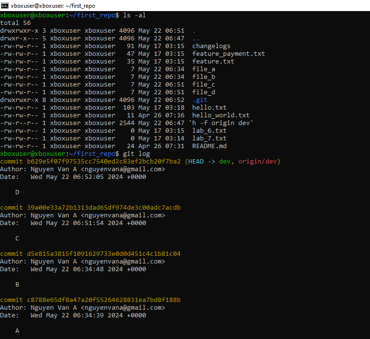Click the file_a listing entry
The height and width of the screenshot is (339, 370).
click(203, 69)
